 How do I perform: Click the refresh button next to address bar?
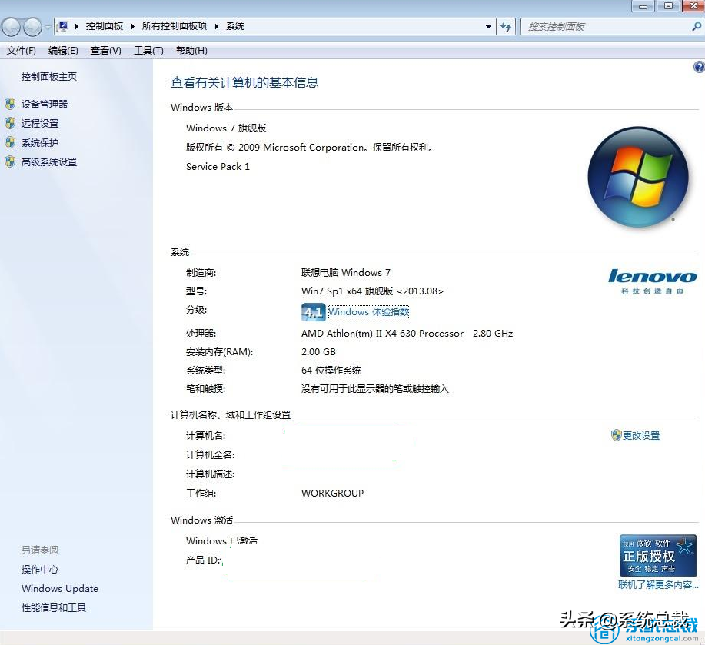(x=506, y=27)
